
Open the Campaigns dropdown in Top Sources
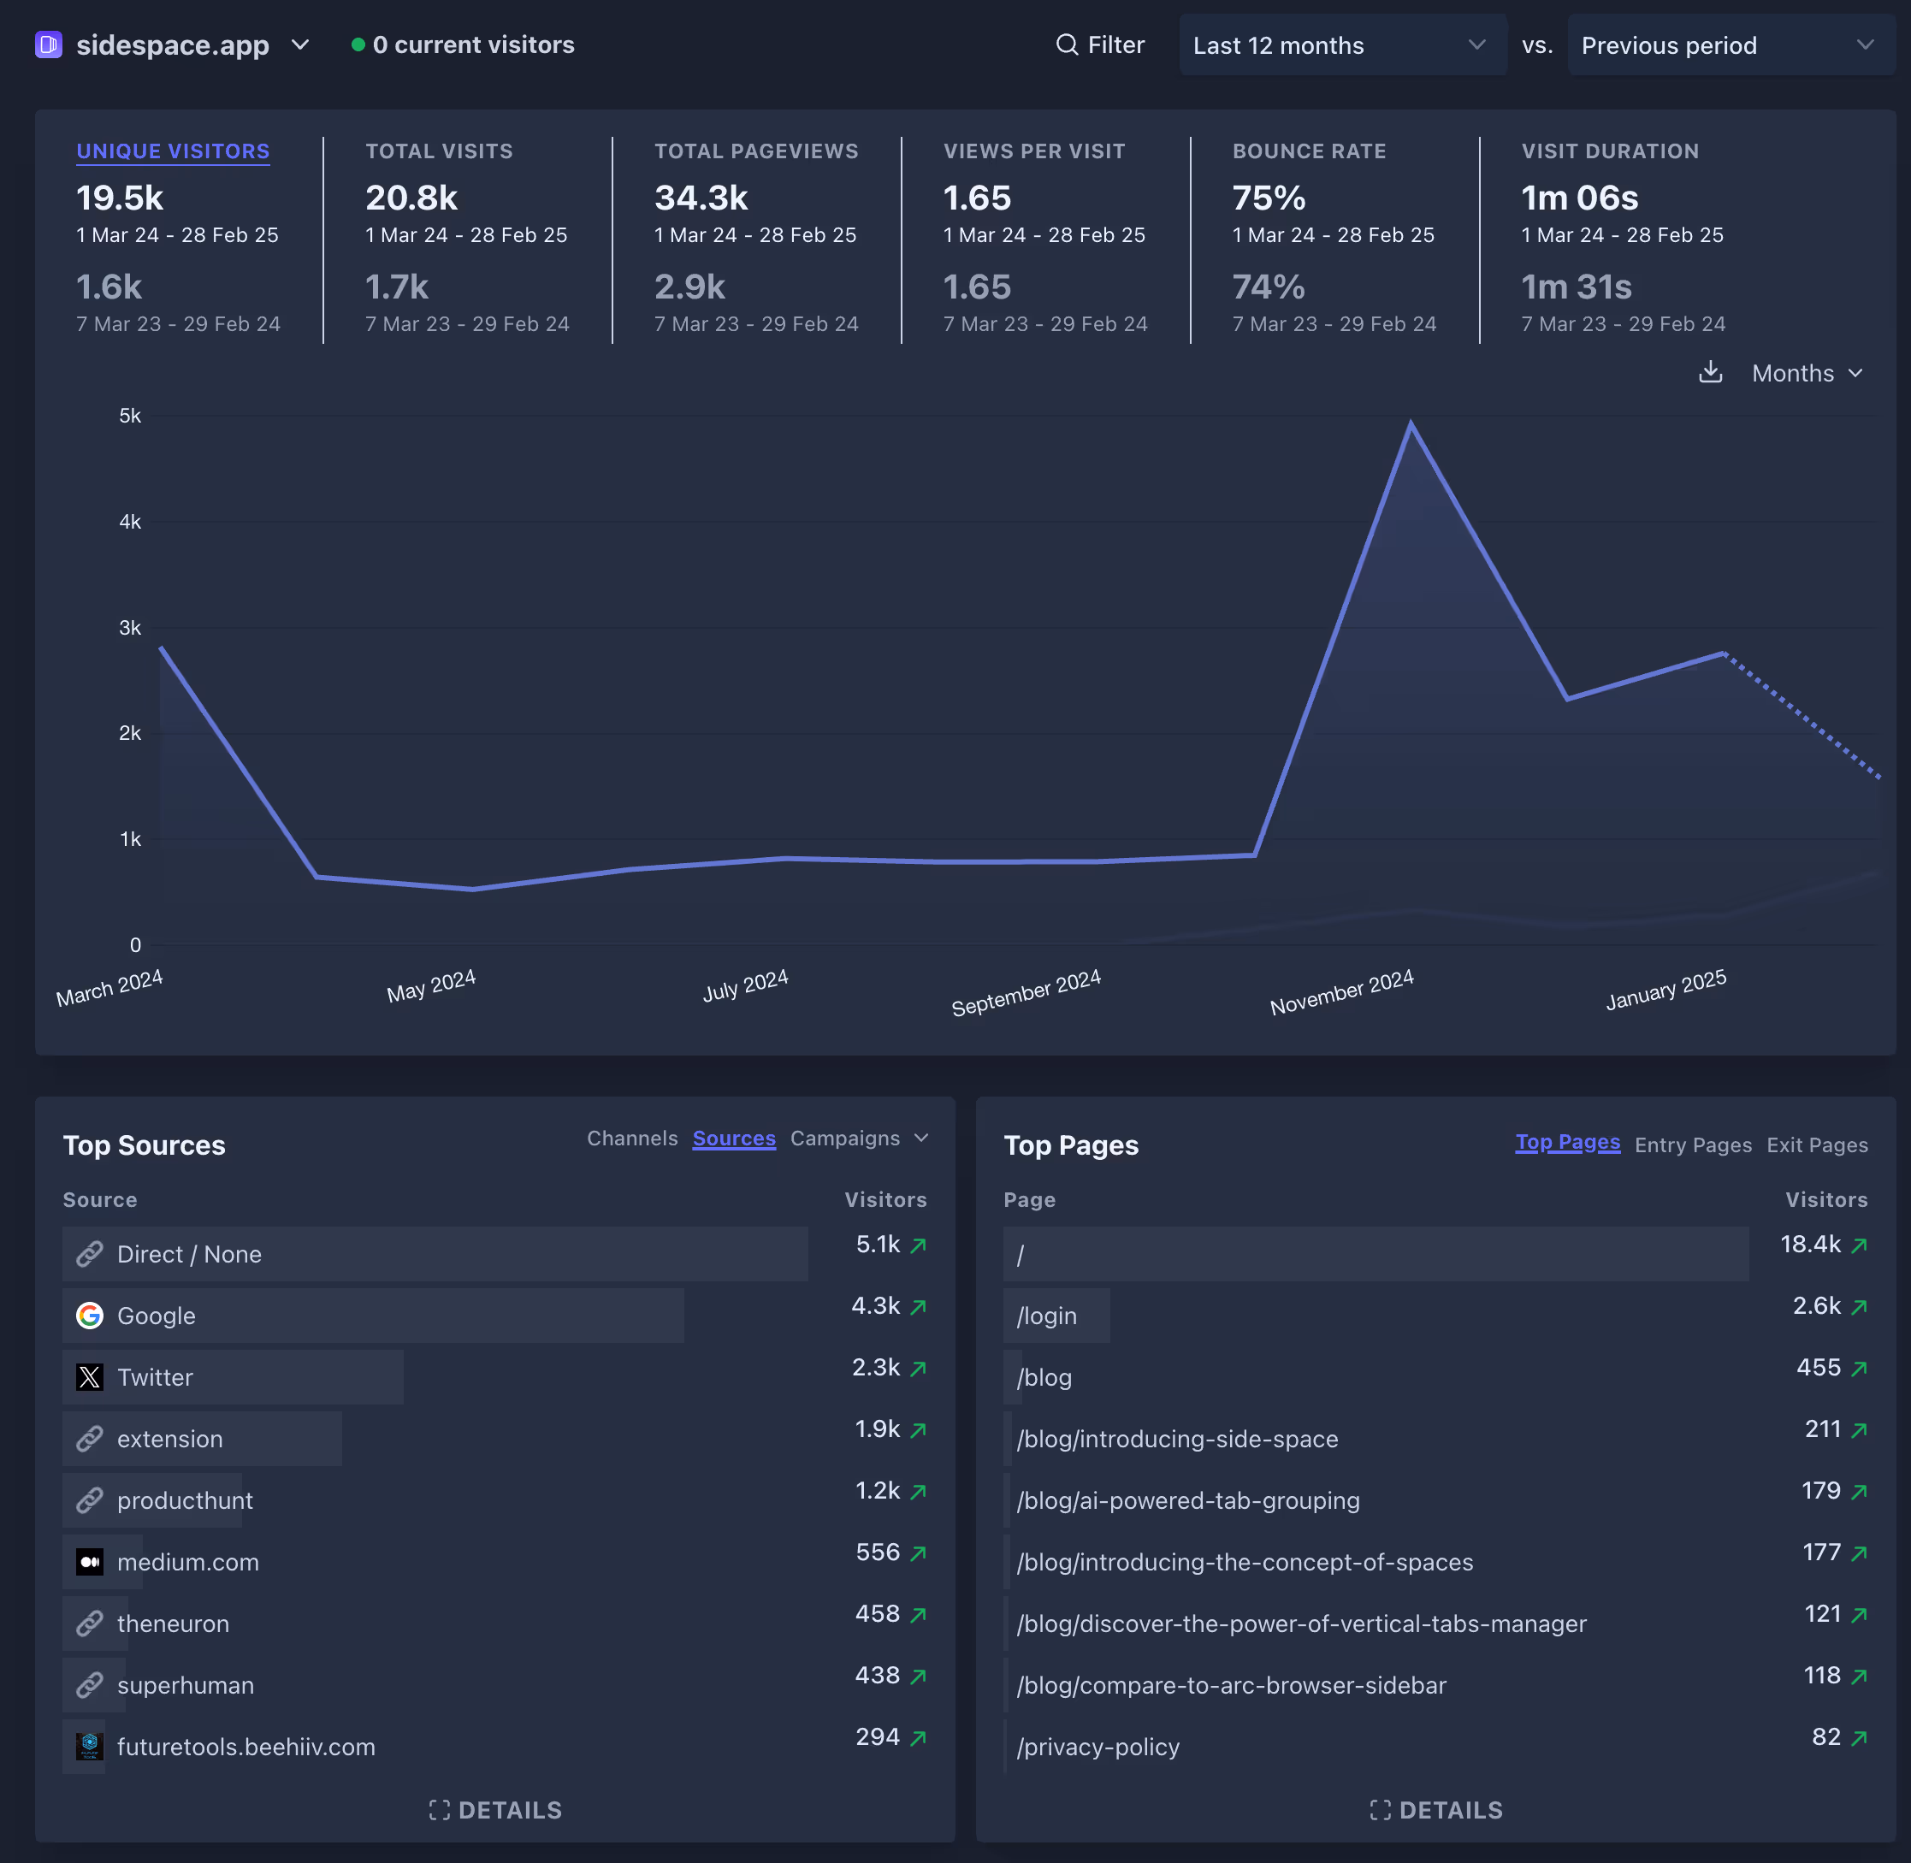tap(858, 1138)
